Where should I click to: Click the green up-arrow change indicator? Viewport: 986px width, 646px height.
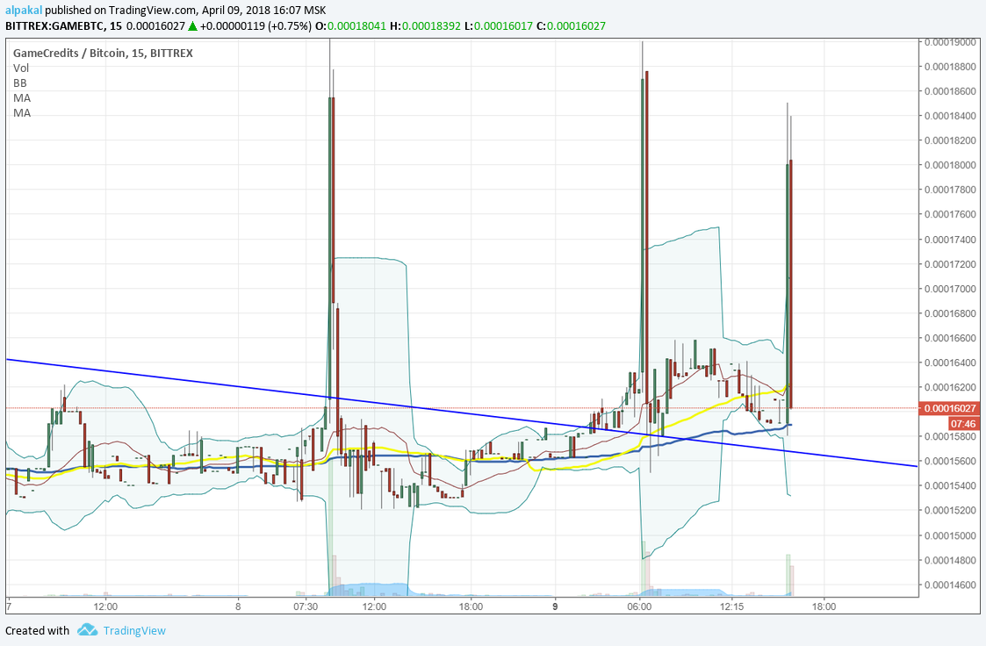pyautogui.click(x=192, y=26)
